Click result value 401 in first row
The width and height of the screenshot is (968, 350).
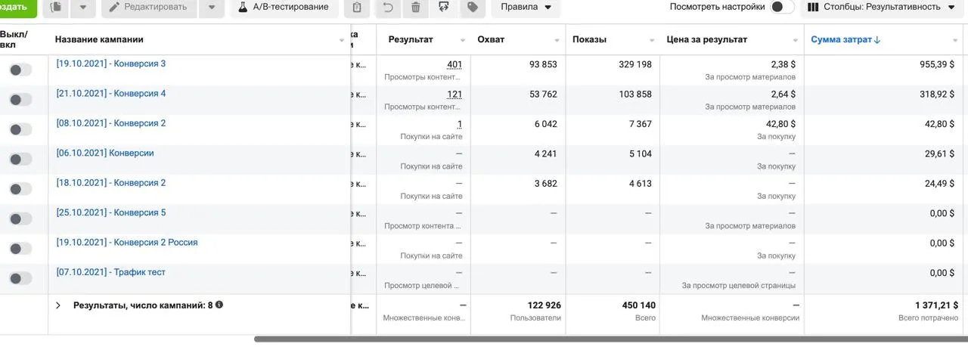(x=455, y=64)
